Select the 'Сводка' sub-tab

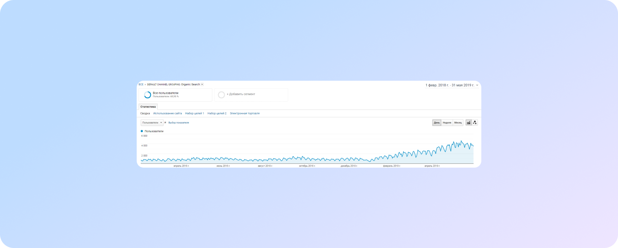pyautogui.click(x=145, y=113)
